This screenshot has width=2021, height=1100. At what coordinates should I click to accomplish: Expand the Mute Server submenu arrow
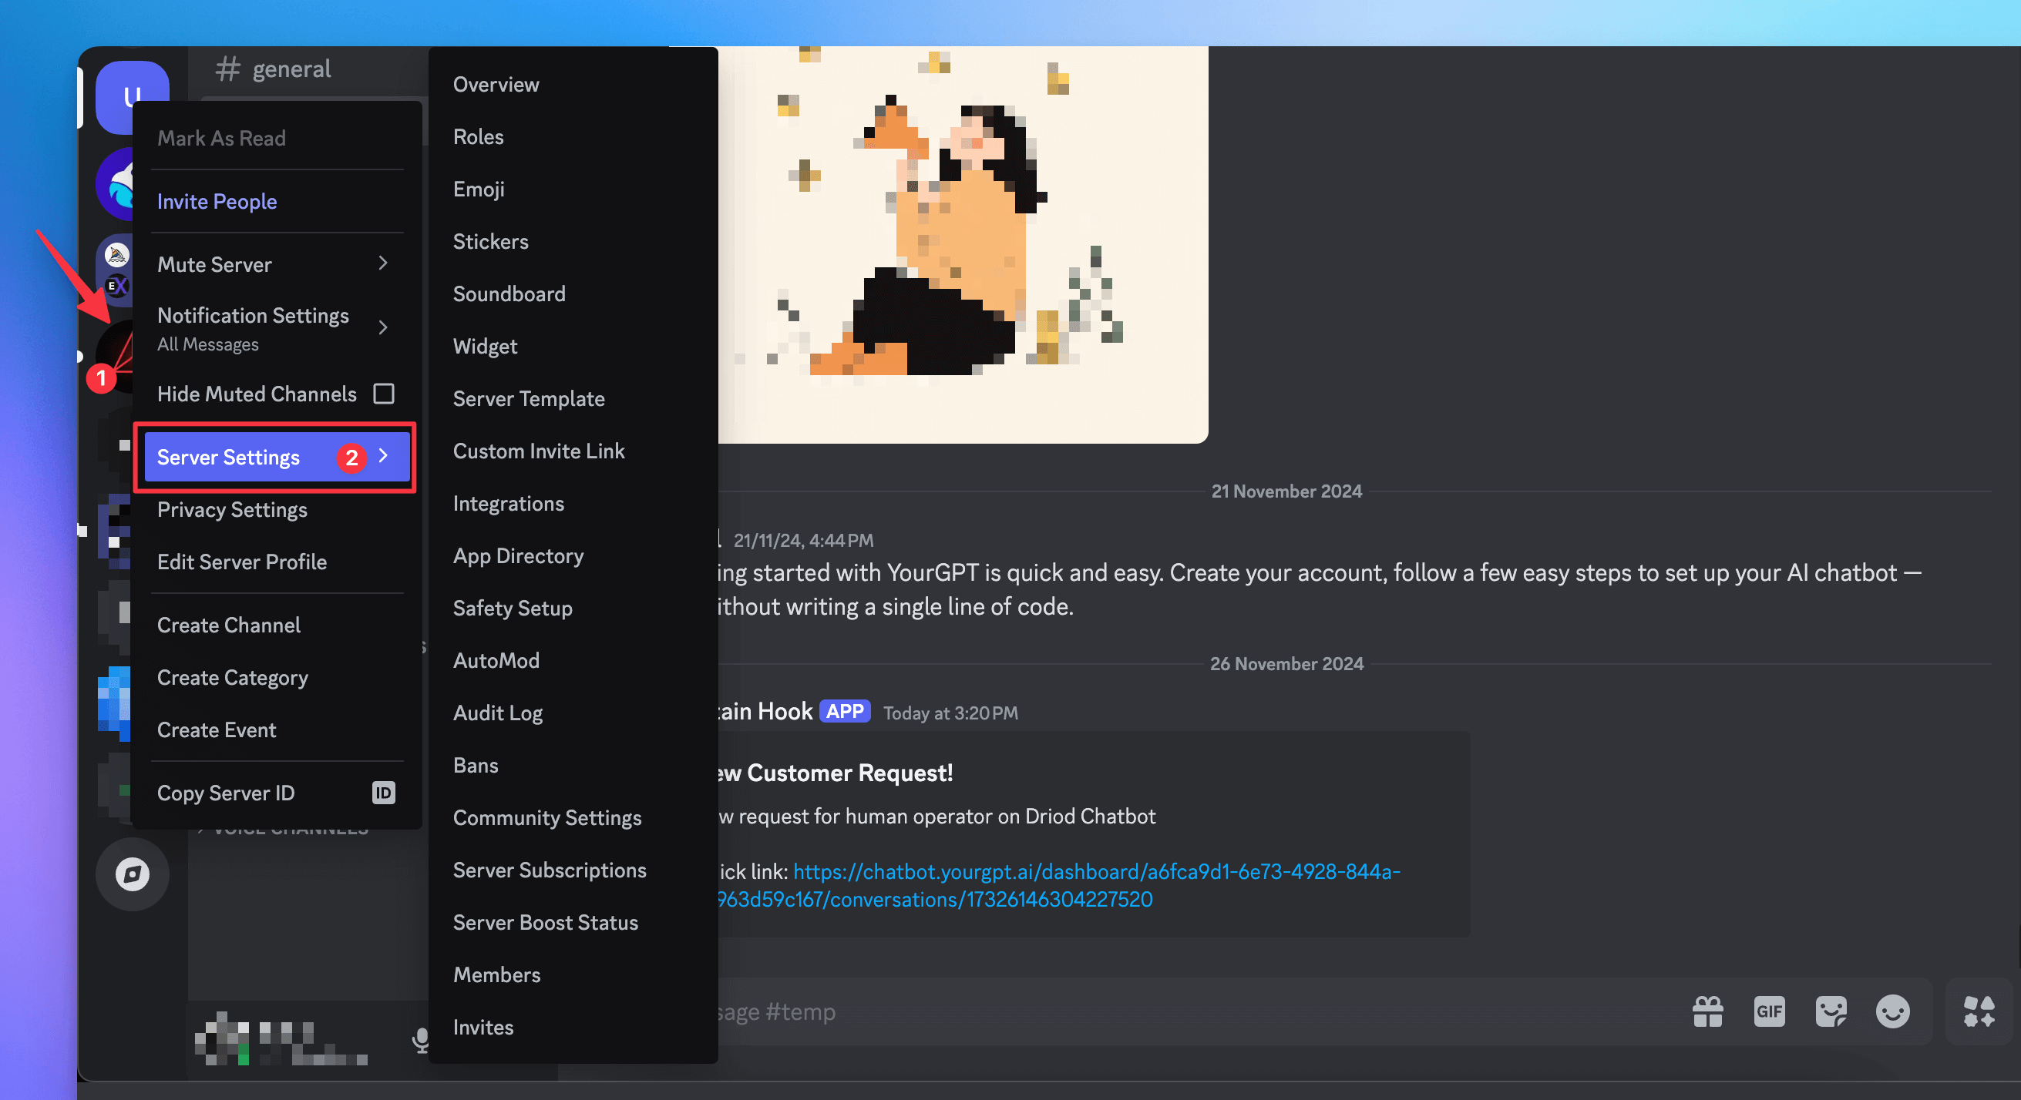[384, 263]
